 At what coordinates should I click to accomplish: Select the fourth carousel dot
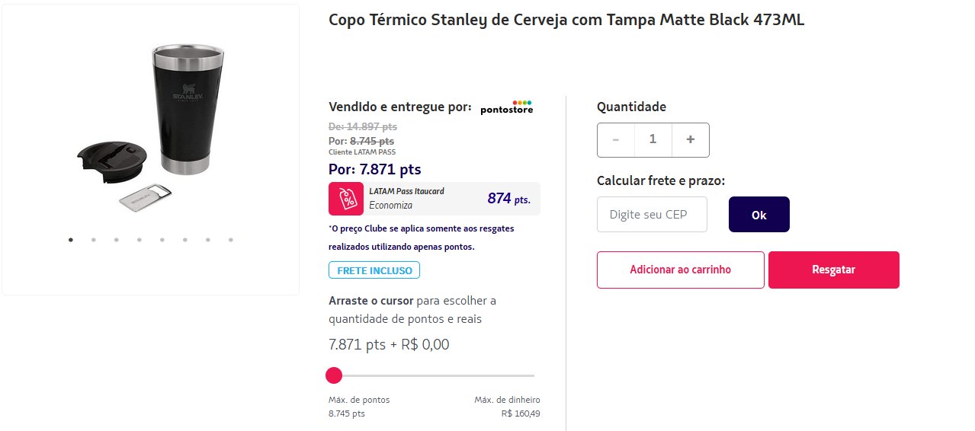click(140, 239)
